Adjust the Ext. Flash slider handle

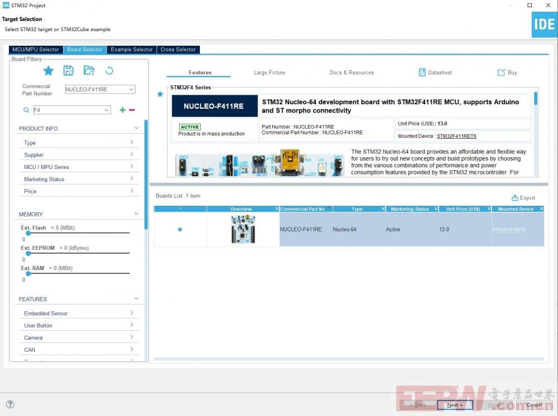point(28,233)
